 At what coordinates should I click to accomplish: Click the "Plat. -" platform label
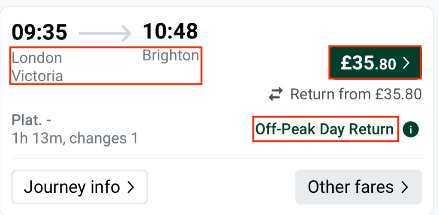pyautogui.click(x=32, y=120)
